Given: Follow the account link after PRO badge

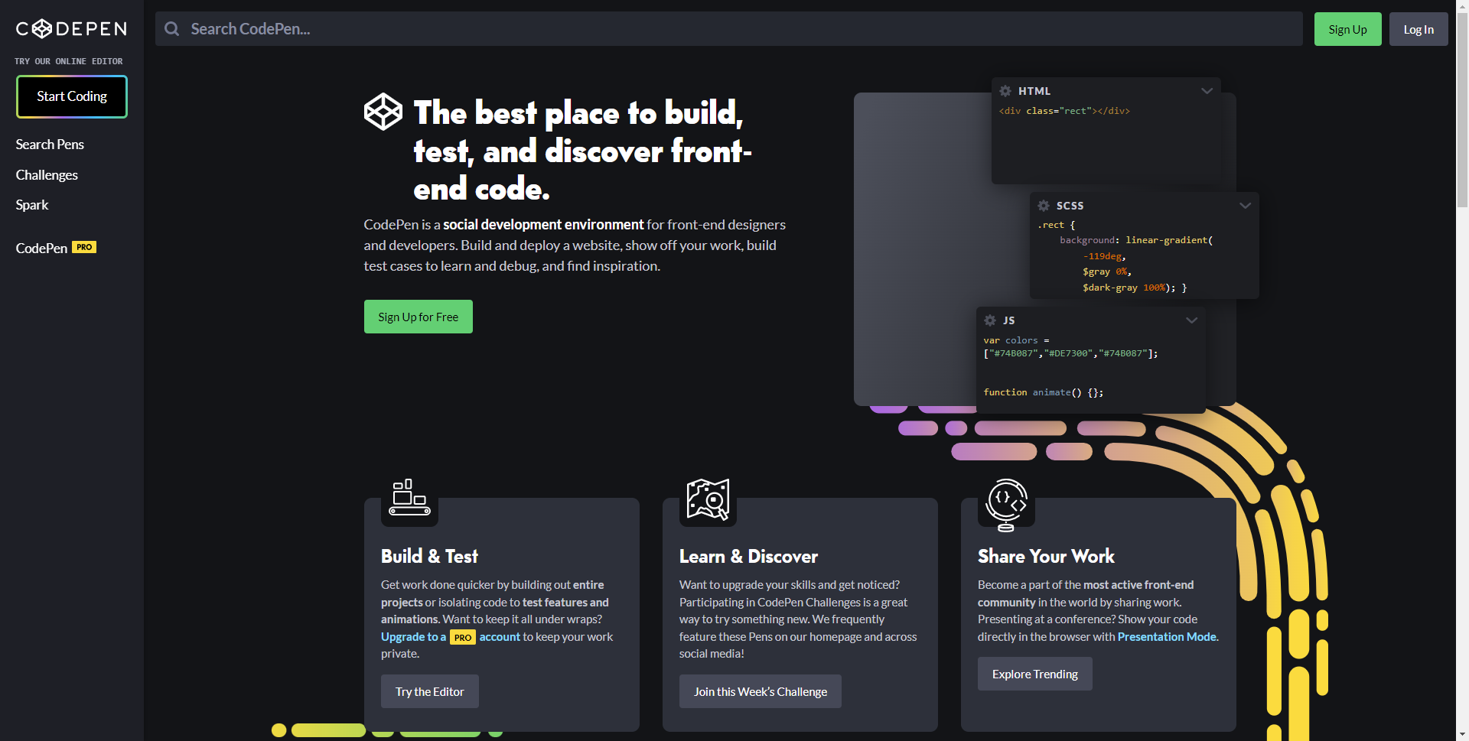Looking at the screenshot, I should (x=500, y=637).
